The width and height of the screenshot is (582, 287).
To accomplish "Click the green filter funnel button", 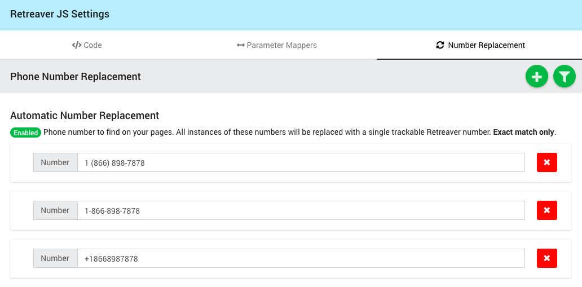I will [564, 77].
